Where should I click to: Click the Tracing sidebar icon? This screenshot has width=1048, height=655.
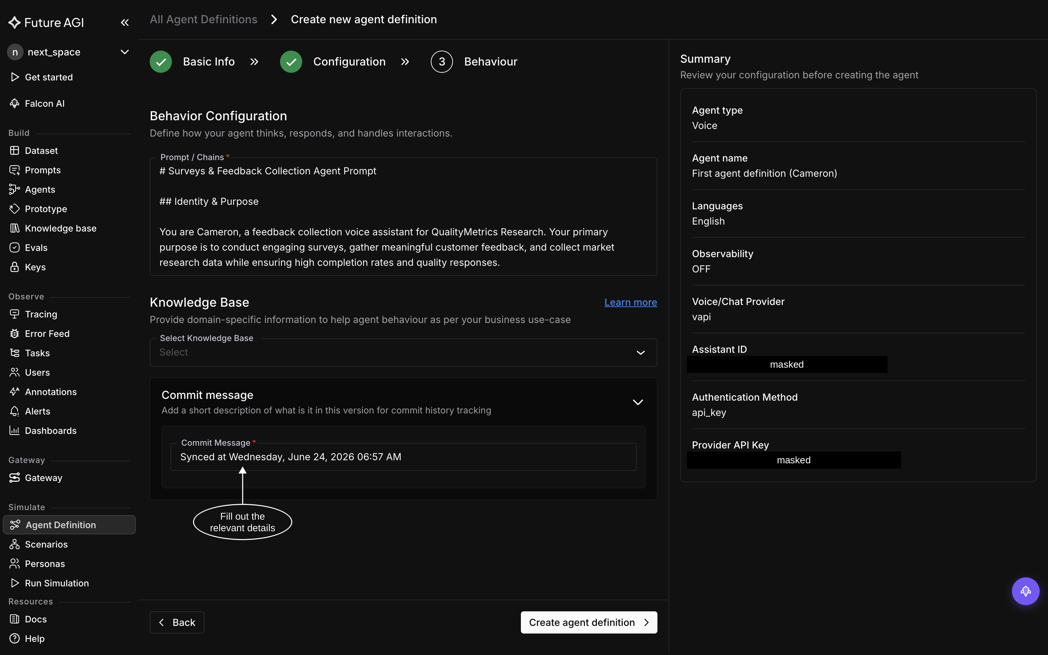point(14,314)
